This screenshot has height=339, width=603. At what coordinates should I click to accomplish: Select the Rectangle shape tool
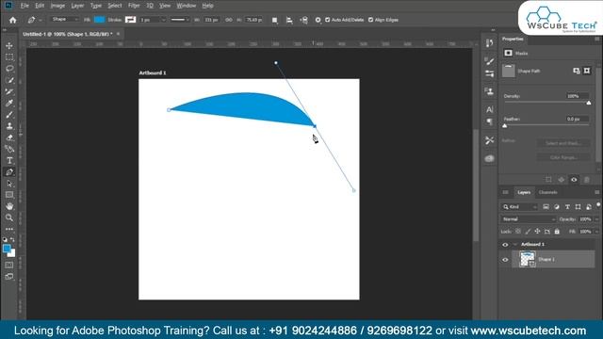[x=9, y=195]
